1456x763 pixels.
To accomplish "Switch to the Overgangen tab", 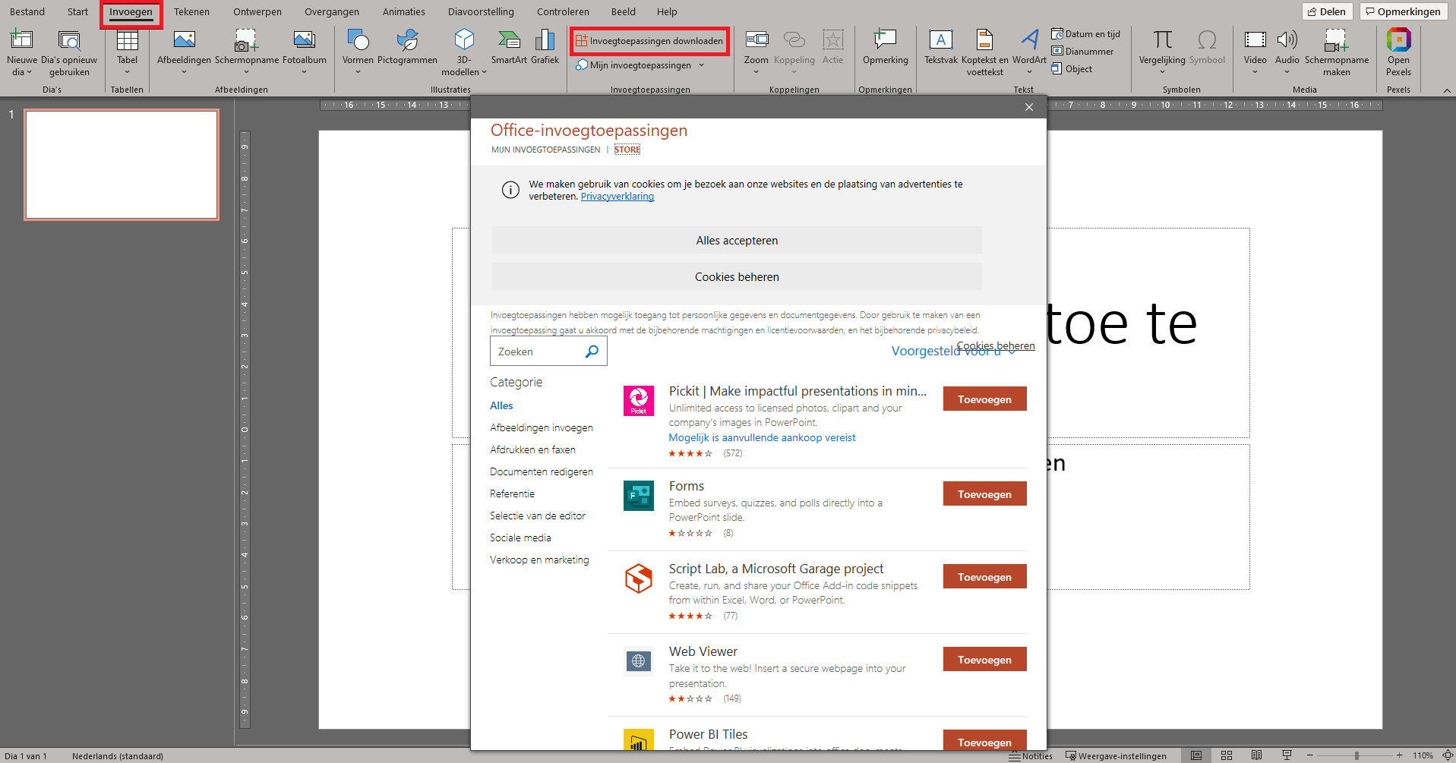I will [x=332, y=11].
